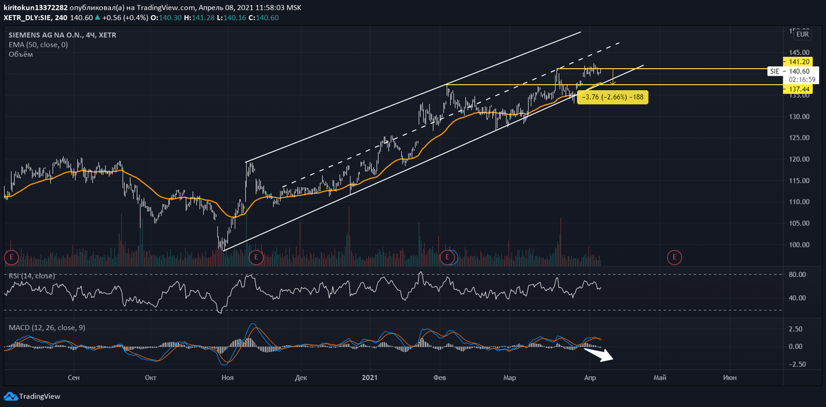Click the RSI 40.00 scale value
The image size is (826, 407).
[798, 298]
